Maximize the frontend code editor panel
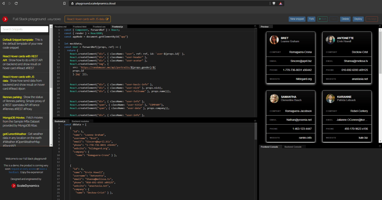 pos(255,26)
